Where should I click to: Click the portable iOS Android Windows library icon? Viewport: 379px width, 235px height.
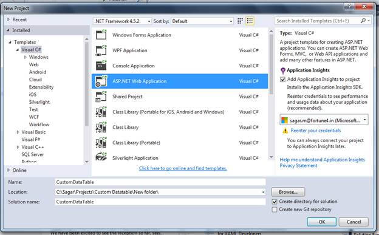(101, 112)
